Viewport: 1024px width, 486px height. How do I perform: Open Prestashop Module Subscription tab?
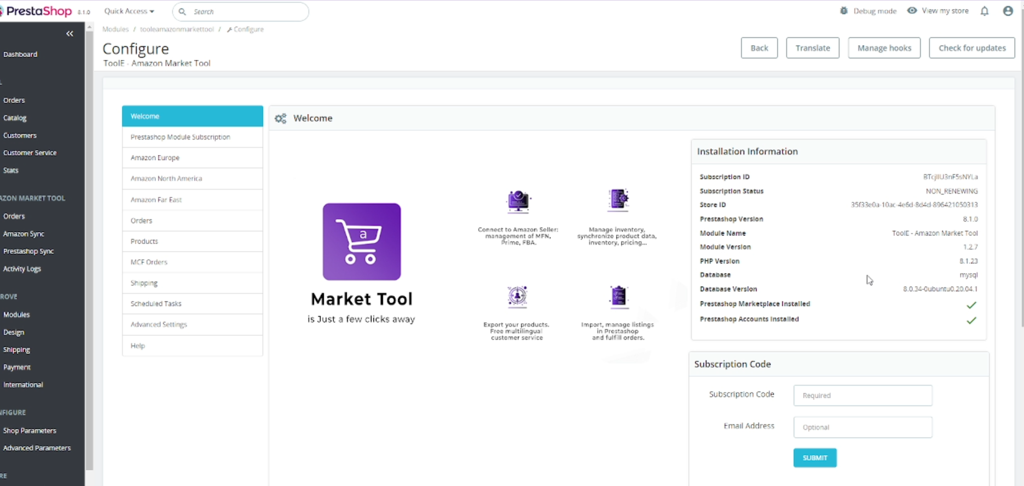[x=193, y=137]
